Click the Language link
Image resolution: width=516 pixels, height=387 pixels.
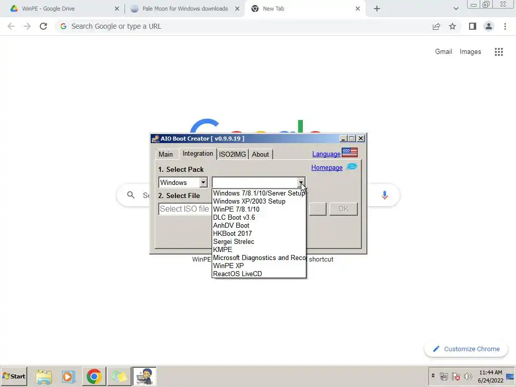(x=326, y=154)
